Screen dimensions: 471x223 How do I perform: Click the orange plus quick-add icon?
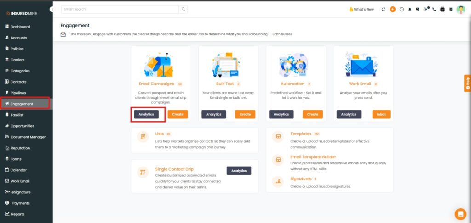(392, 9)
